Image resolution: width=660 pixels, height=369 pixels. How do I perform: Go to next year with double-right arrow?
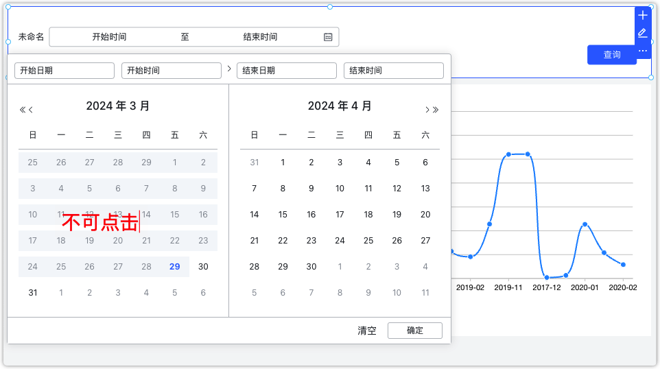(436, 110)
